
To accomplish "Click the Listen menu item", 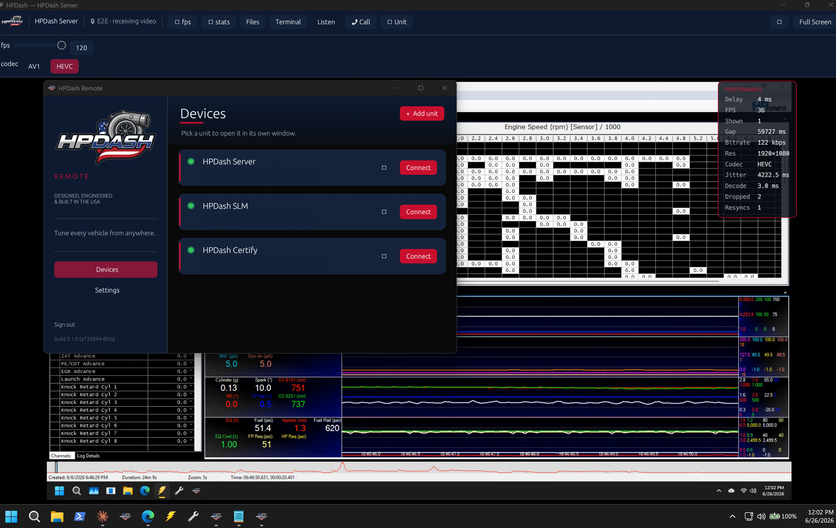I will 326,22.
